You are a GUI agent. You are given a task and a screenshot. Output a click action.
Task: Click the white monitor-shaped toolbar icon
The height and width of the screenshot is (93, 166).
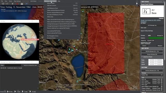pos(22,4)
